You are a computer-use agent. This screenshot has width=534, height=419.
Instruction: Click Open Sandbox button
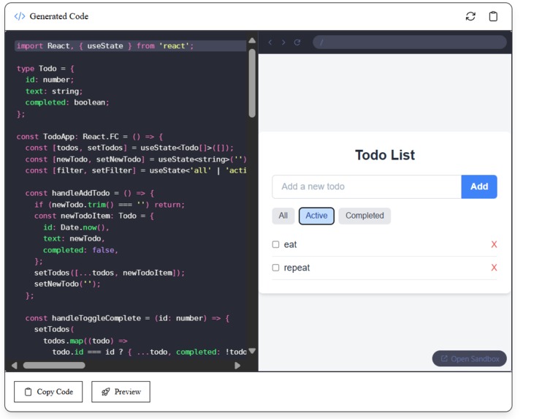[469, 358]
